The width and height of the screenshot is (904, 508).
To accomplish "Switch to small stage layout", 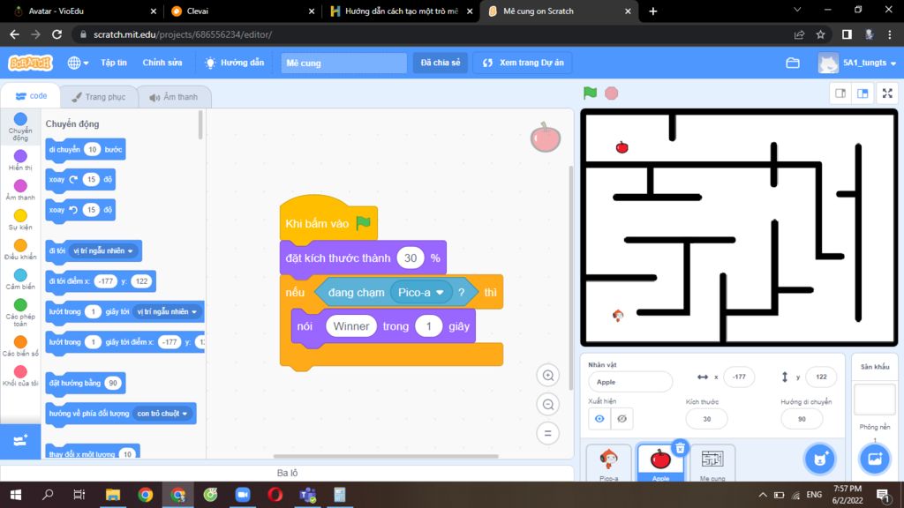I will [841, 93].
